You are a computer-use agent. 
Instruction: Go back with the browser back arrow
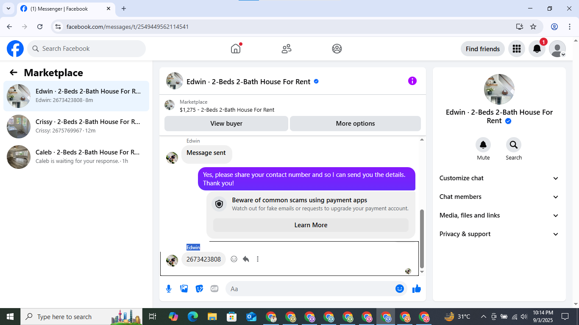coord(9,27)
